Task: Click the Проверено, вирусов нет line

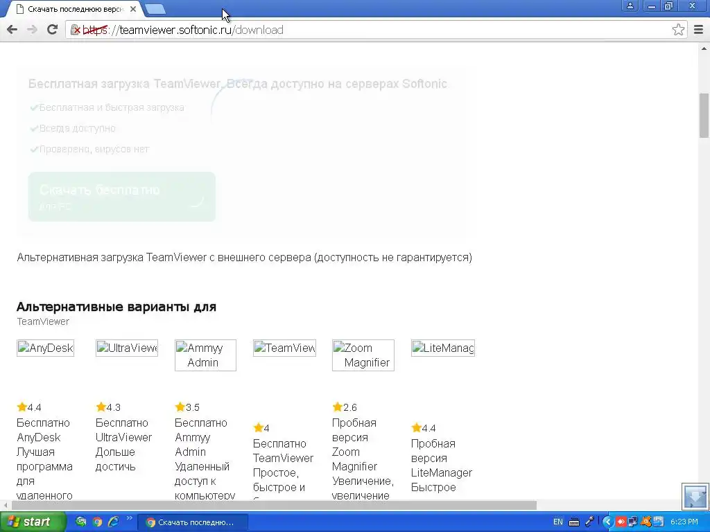Action: (x=94, y=150)
